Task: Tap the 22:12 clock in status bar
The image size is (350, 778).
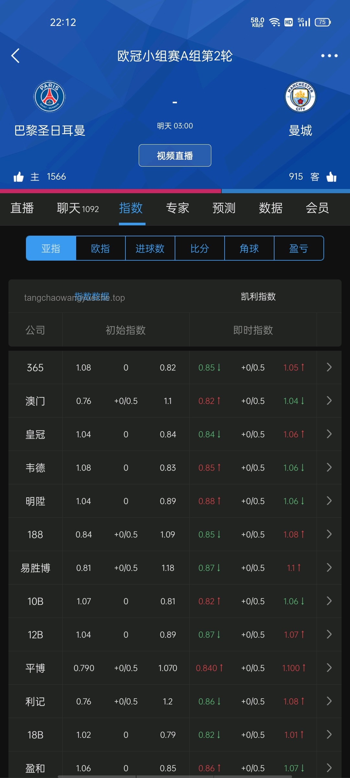Action: coord(63,22)
